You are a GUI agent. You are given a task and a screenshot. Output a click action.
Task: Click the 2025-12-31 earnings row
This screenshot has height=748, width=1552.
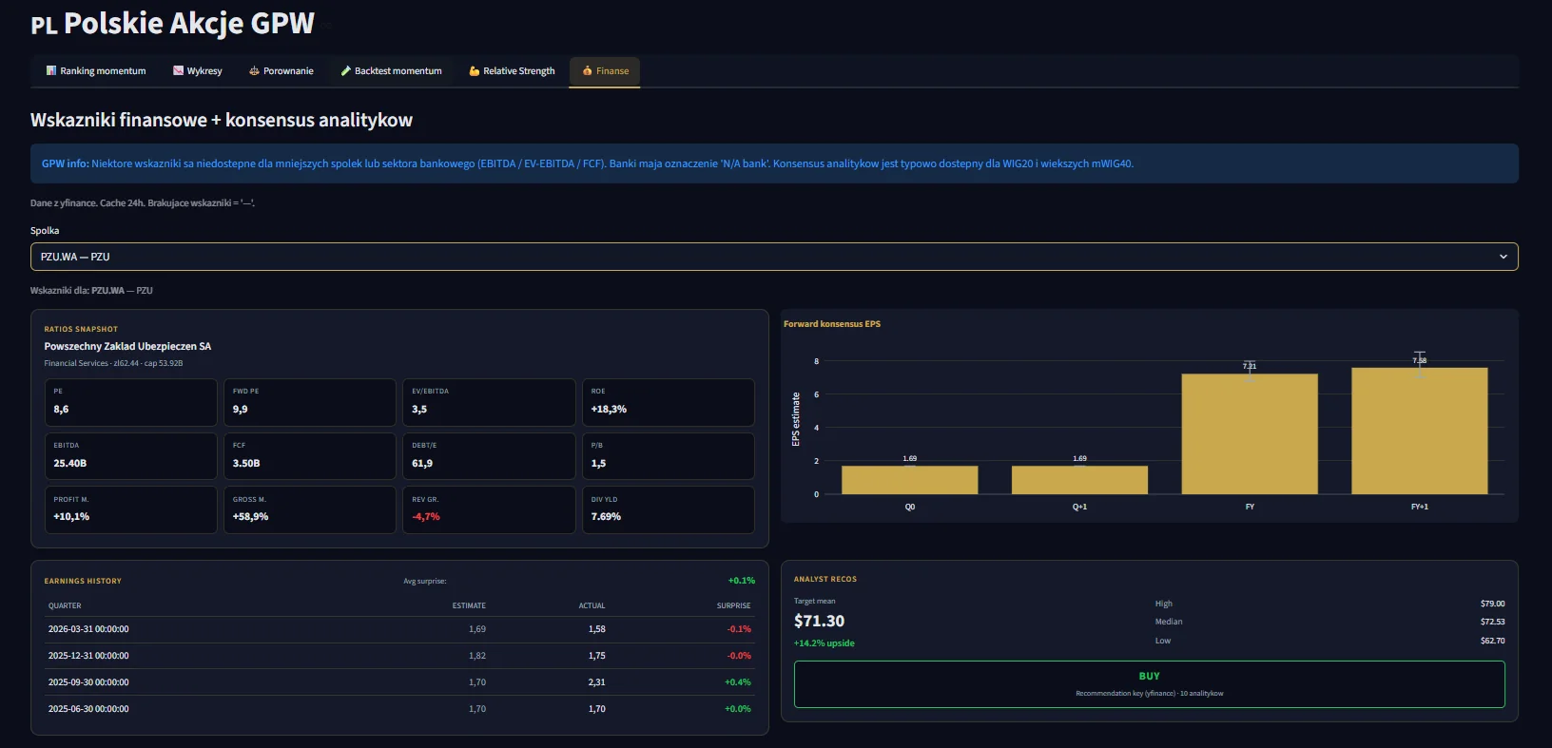[399, 656]
